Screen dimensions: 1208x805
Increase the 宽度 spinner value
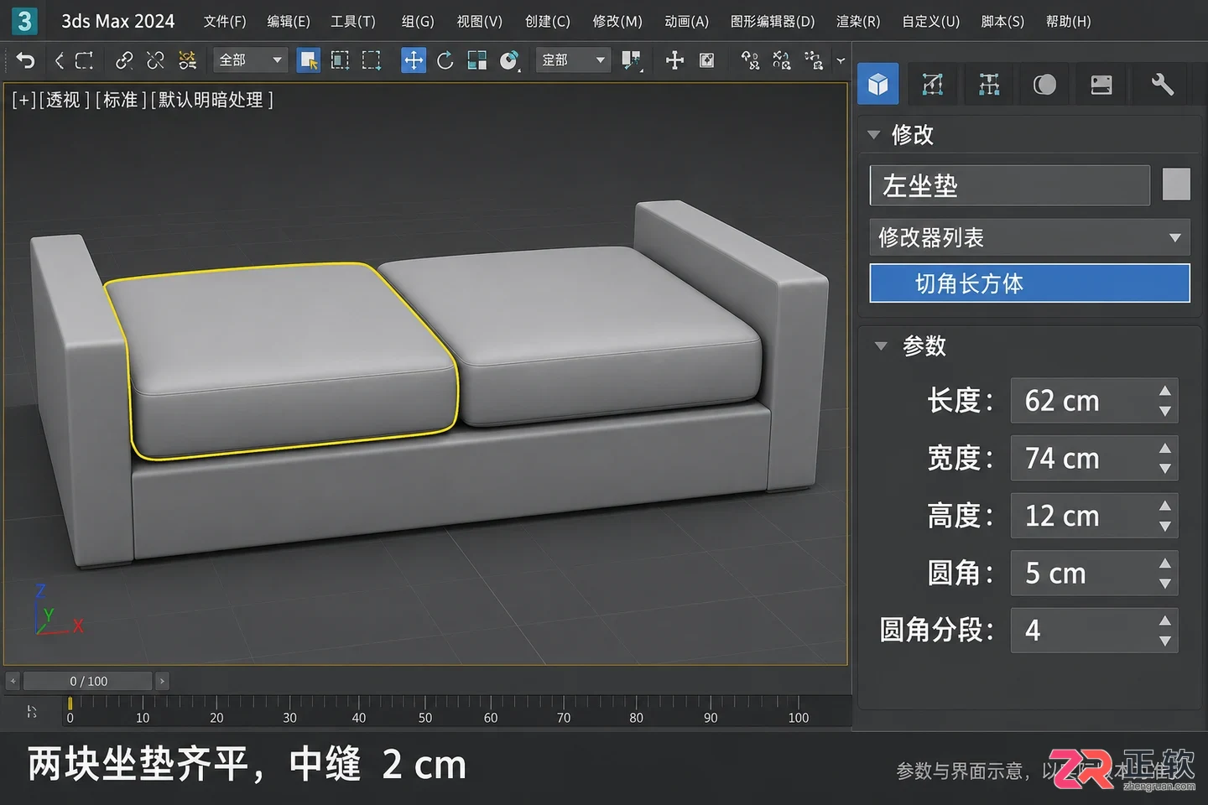click(x=1165, y=448)
